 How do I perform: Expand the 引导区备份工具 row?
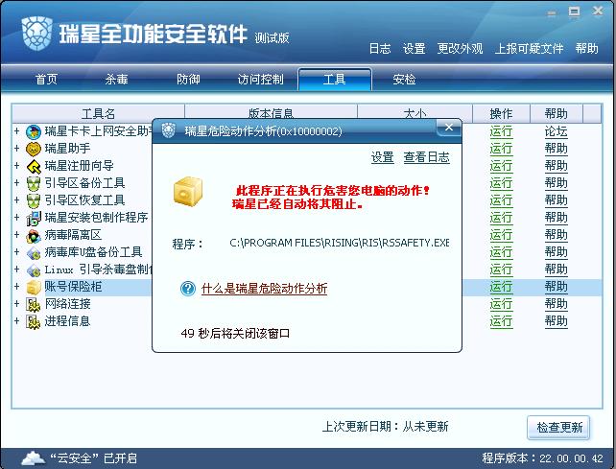17,182
